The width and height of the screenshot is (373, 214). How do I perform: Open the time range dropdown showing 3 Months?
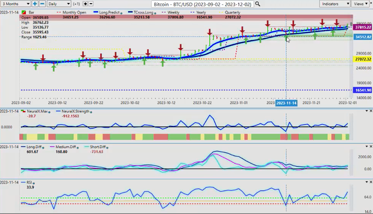click(16, 4)
